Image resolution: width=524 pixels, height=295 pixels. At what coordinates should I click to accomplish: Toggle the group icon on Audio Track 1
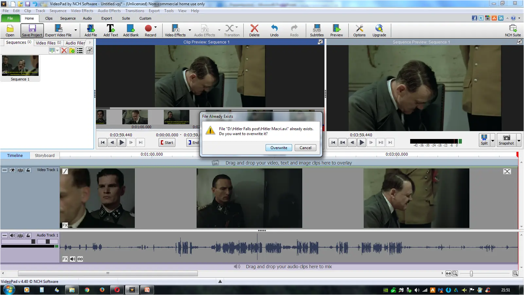point(20,235)
